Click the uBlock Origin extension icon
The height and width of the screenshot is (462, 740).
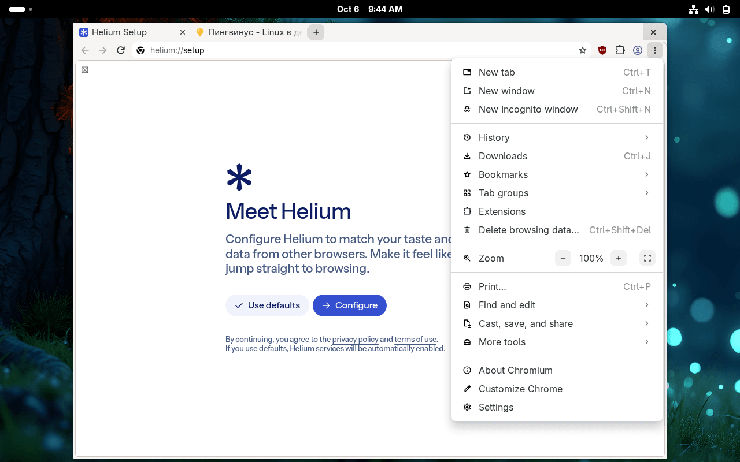602,50
